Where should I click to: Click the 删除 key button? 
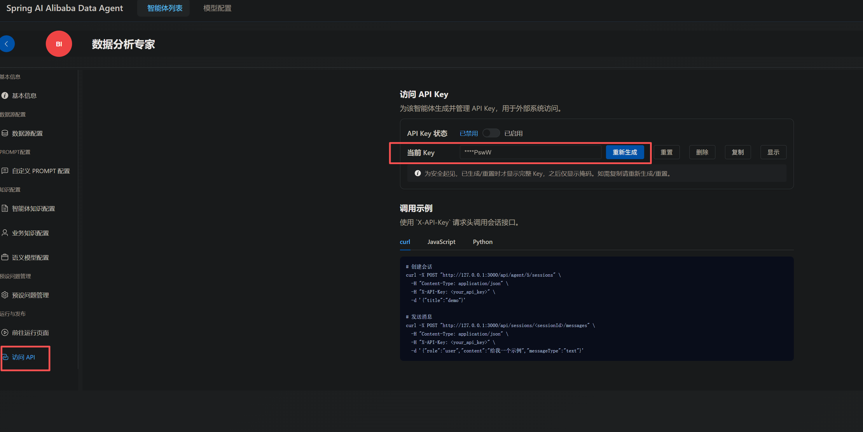(x=702, y=152)
